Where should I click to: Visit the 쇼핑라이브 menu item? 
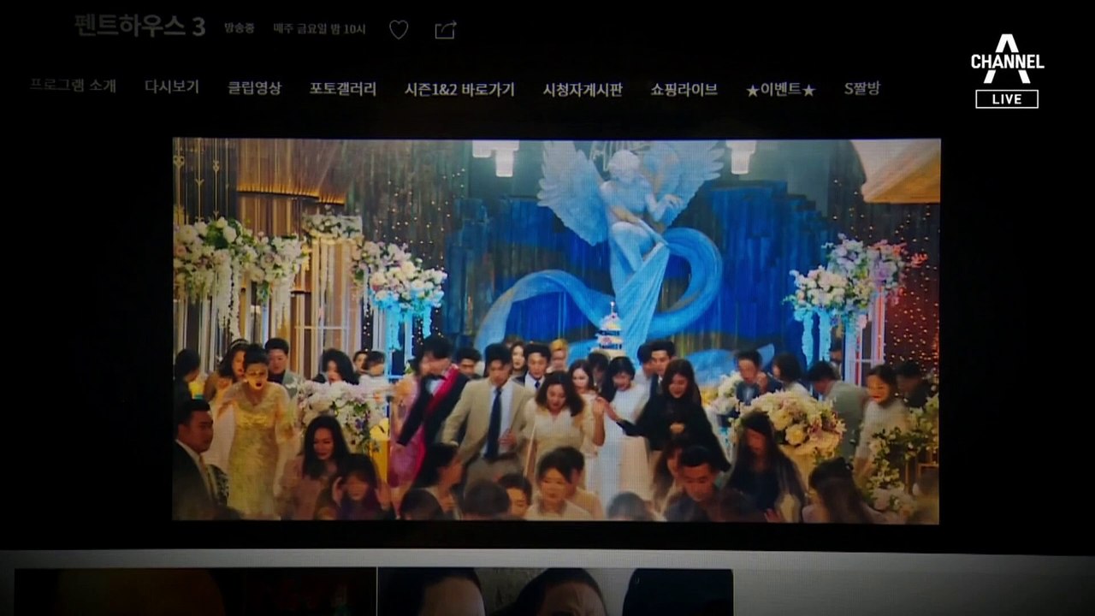(684, 89)
